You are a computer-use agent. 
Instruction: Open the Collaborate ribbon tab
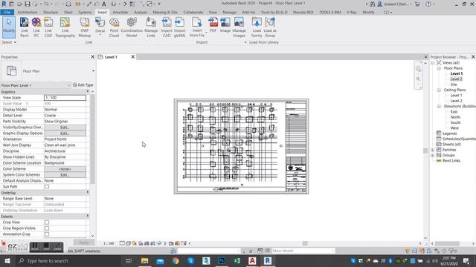(x=193, y=13)
